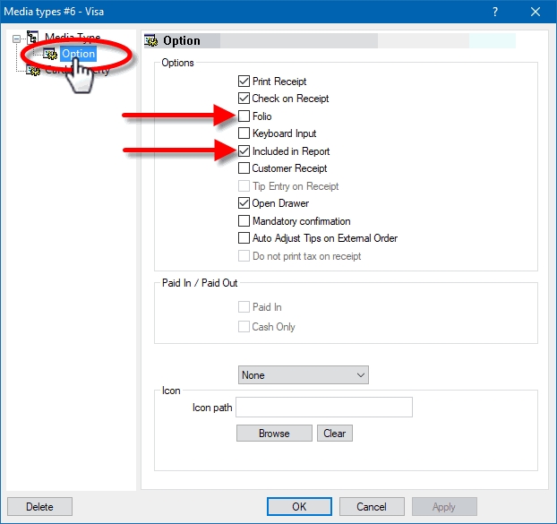Enable the Folio checkbox
This screenshot has height=524, width=557.
point(244,116)
